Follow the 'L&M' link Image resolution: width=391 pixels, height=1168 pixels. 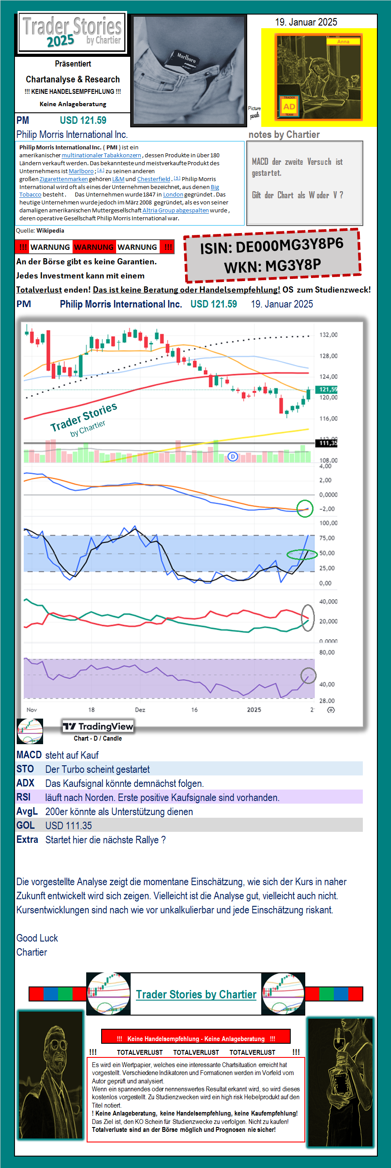[x=118, y=179]
